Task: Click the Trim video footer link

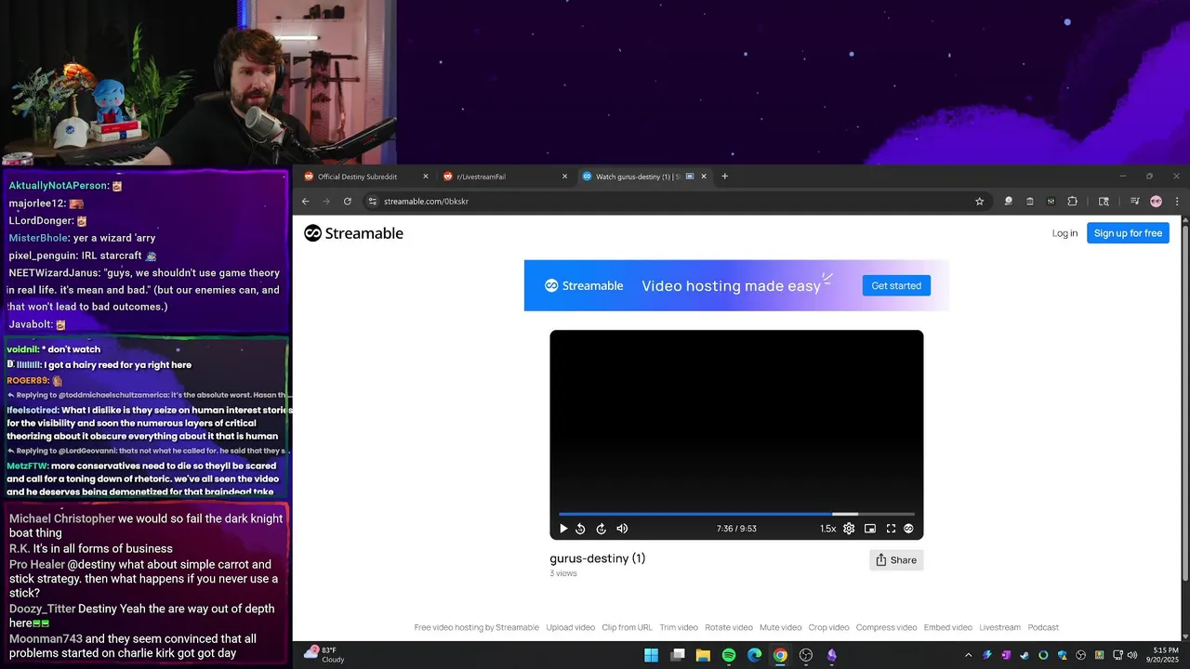Action: coord(679,627)
